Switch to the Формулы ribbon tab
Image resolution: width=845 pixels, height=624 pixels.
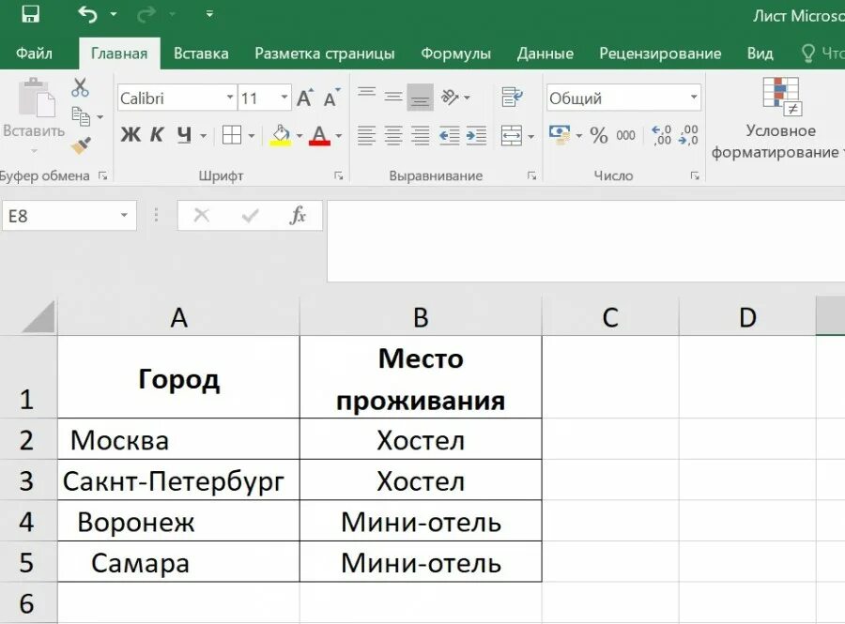coord(456,53)
